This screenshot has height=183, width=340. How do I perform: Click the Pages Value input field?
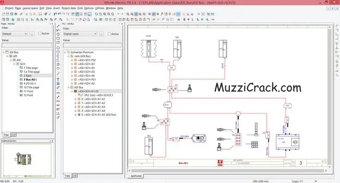click(27, 45)
